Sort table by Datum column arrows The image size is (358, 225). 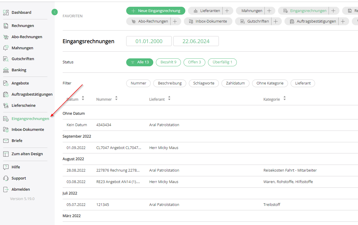click(x=83, y=99)
